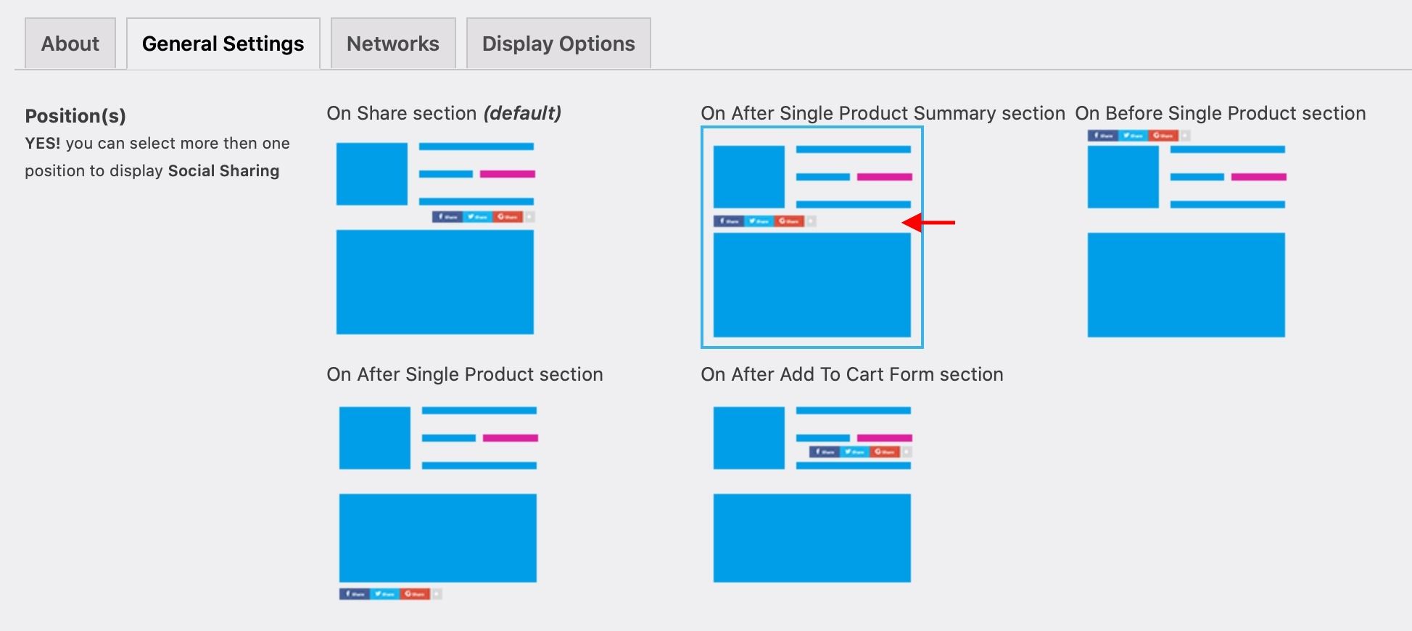Select the General Settings tab
The image size is (1412, 631).
click(x=223, y=44)
